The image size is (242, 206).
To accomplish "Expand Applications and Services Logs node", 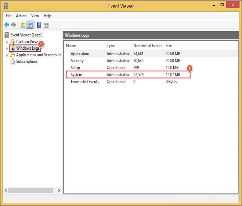I will 7,55.
